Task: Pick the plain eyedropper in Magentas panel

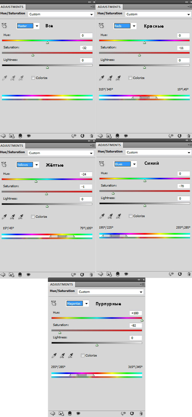Action: coord(54,355)
